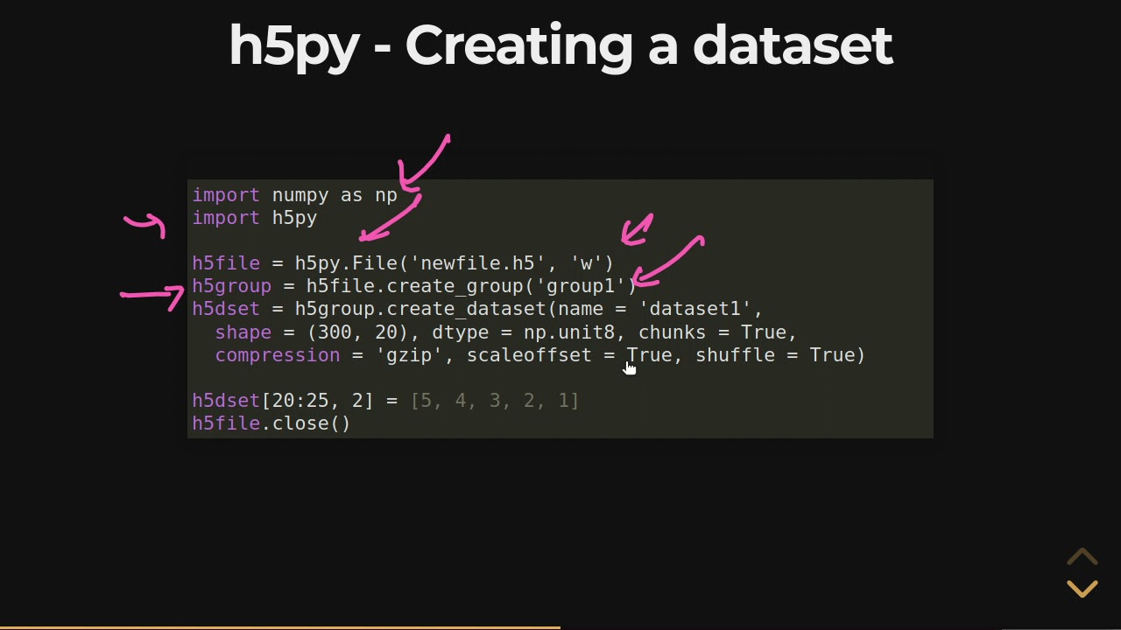The height and width of the screenshot is (630, 1121).
Task: Click the 'chunks' keyword argument
Action: pyautogui.click(x=672, y=332)
